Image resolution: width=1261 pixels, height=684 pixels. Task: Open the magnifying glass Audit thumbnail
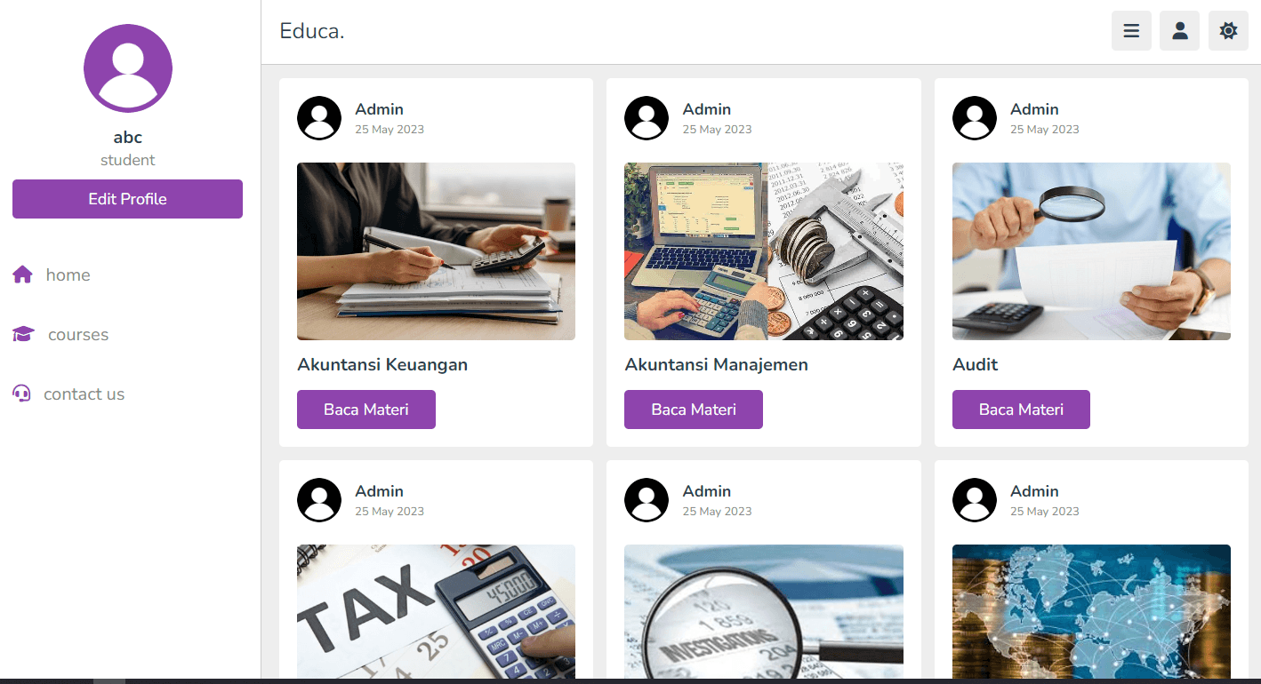(x=1091, y=251)
